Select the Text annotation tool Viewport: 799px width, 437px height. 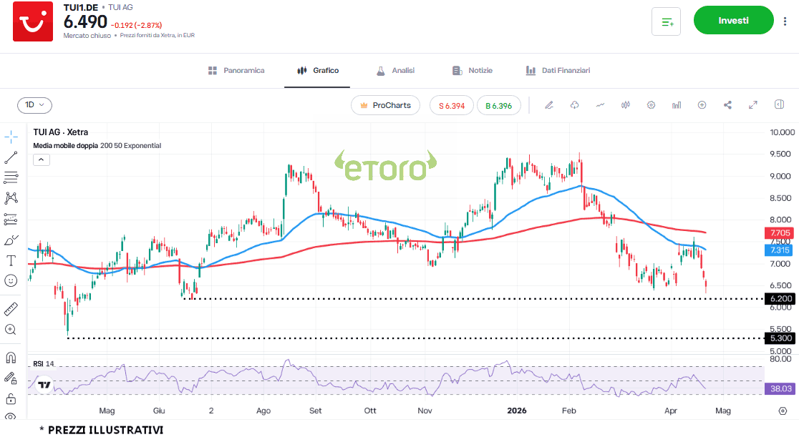point(11,260)
